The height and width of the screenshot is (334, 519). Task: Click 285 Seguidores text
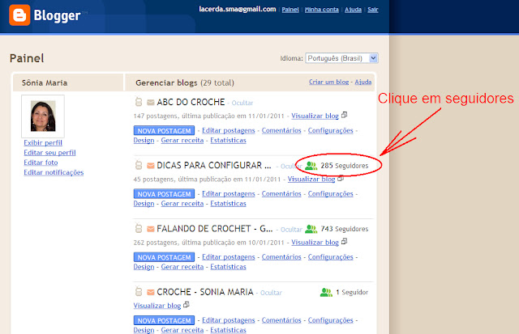(x=344, y=166)
